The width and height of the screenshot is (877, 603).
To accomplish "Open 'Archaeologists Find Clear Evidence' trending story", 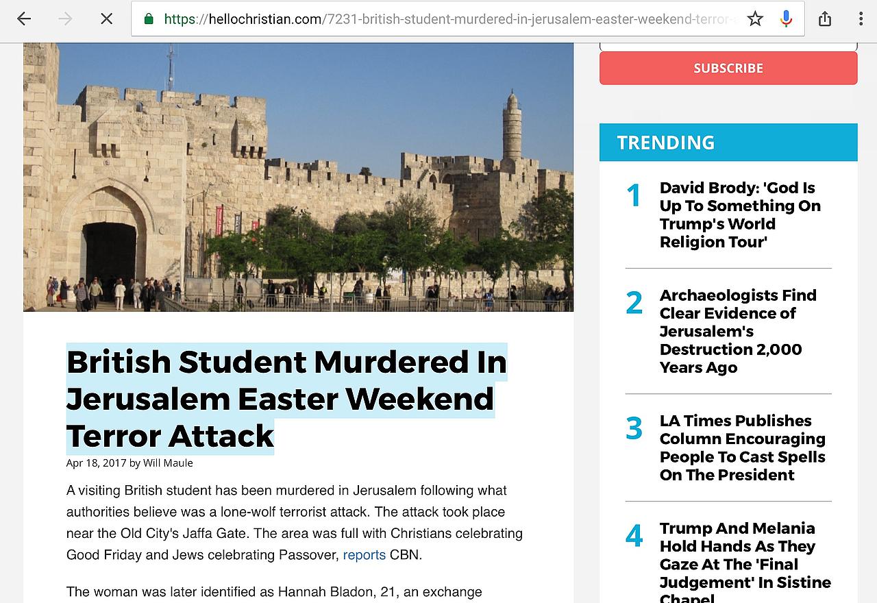I will pos(738,331).
